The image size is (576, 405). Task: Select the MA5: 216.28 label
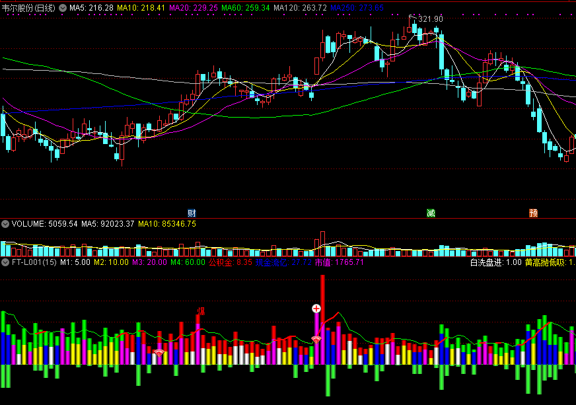tap(91, 8)
